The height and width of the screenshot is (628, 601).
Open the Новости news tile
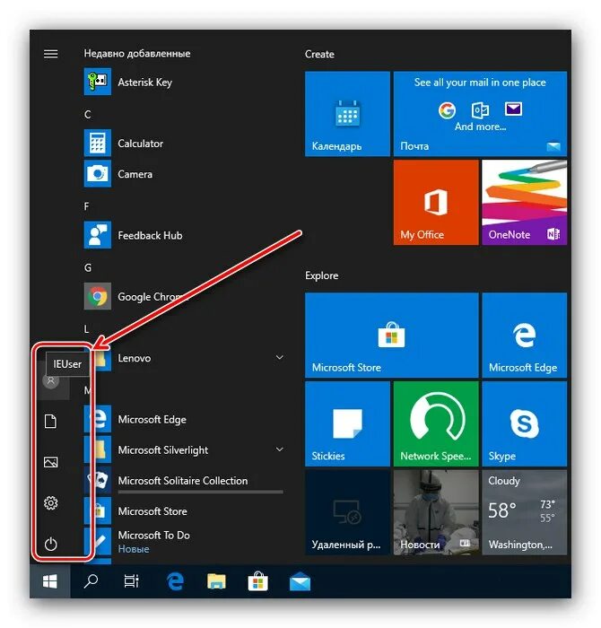(x=436, y=512)
